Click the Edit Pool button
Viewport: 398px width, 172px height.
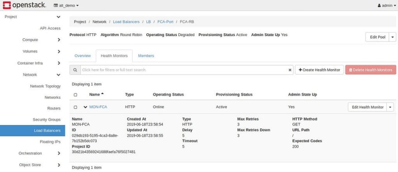tap(378, 37)
